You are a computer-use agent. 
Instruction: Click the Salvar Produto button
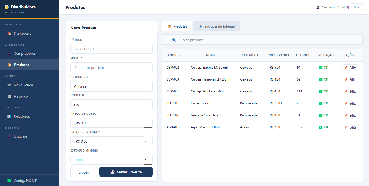[126, 172]
